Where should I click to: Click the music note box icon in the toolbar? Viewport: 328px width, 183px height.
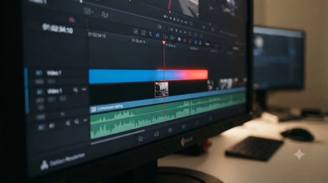pyautogui.click(x=136, y=32)
